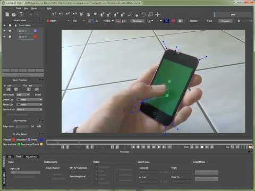Image resolution: width=255 pixels, height=191 pixels.
Task: Click the Stop Tracking square icon
Action: tap(202, 147)
